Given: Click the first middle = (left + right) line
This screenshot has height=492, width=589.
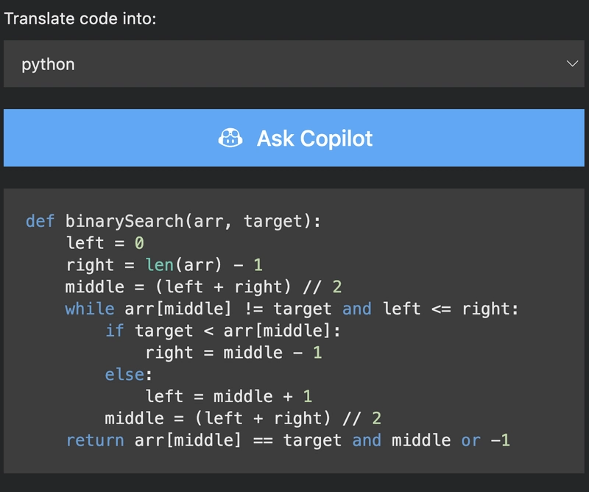Looking at the screenshot, I should (203, 287).
